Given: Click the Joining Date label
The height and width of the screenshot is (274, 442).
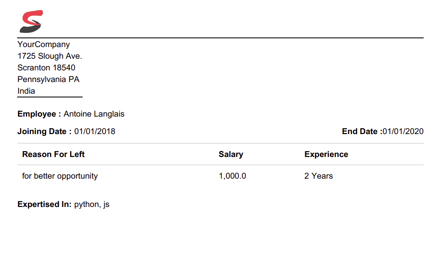Looking at the screenshot, I should click(44, 132).
